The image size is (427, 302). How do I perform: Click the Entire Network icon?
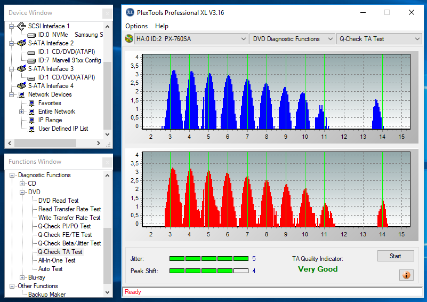tap(31, 112)
